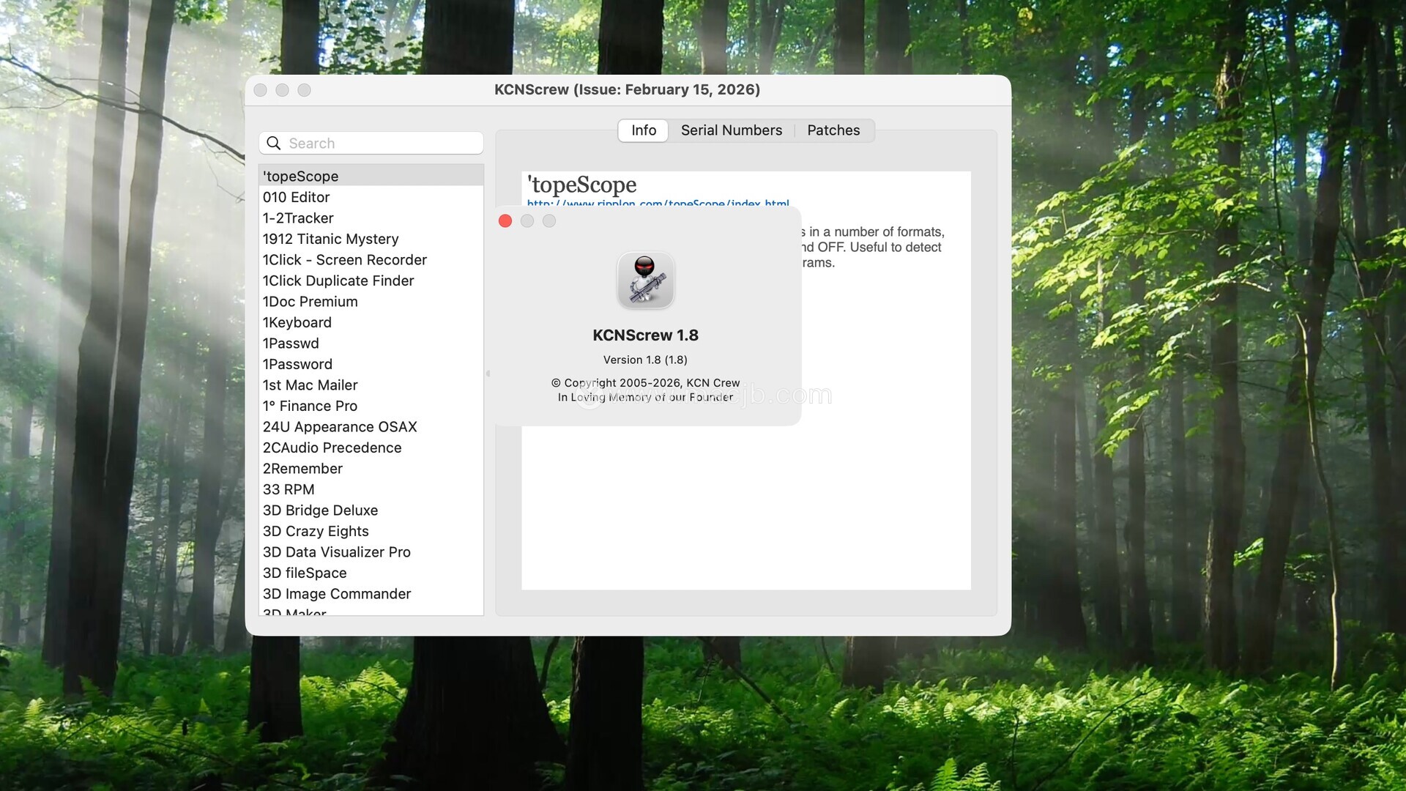Image resolution: width=1406 pixels, height=791 pixels.
Task: Choose 24U Appearance OSAX entry
Action: pyautogui.click(x=340, y=427)
